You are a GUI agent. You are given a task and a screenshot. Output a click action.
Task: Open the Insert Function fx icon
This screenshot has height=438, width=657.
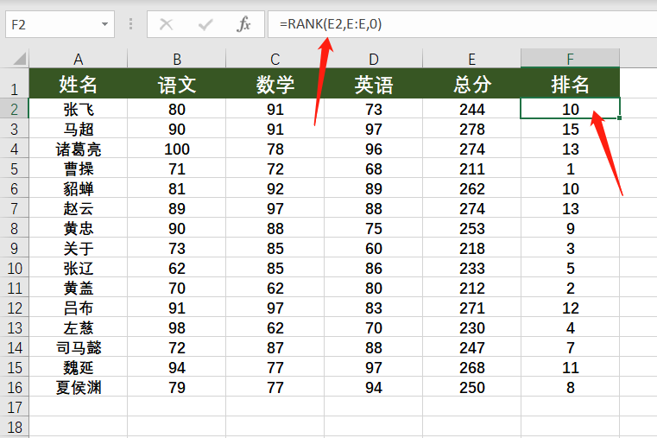pos(243,24)
